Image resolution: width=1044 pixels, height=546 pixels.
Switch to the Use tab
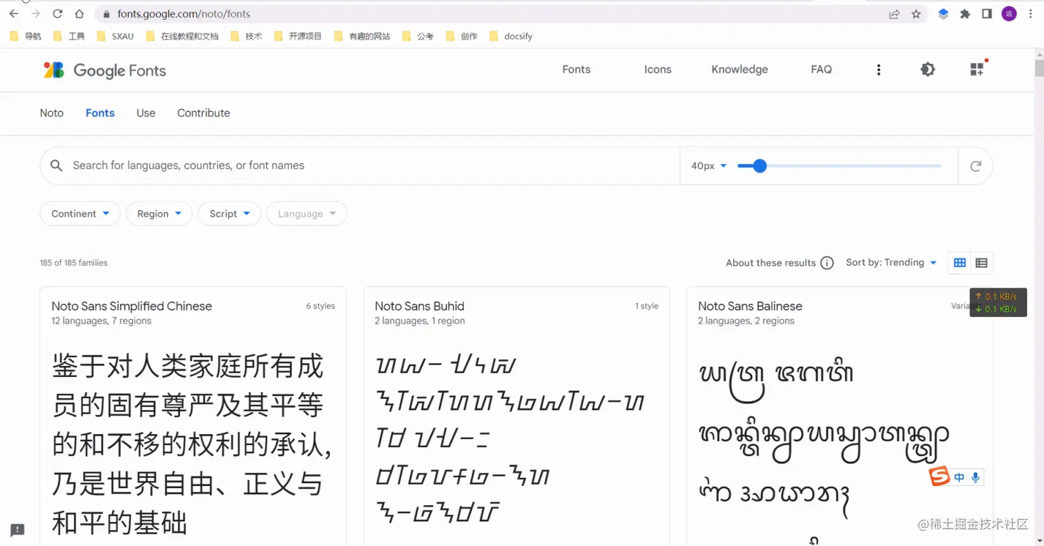tap(146, 113)
